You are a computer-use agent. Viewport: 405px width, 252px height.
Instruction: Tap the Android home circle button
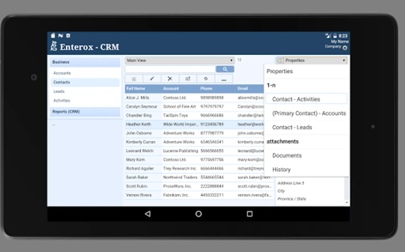tap(198, 214)
